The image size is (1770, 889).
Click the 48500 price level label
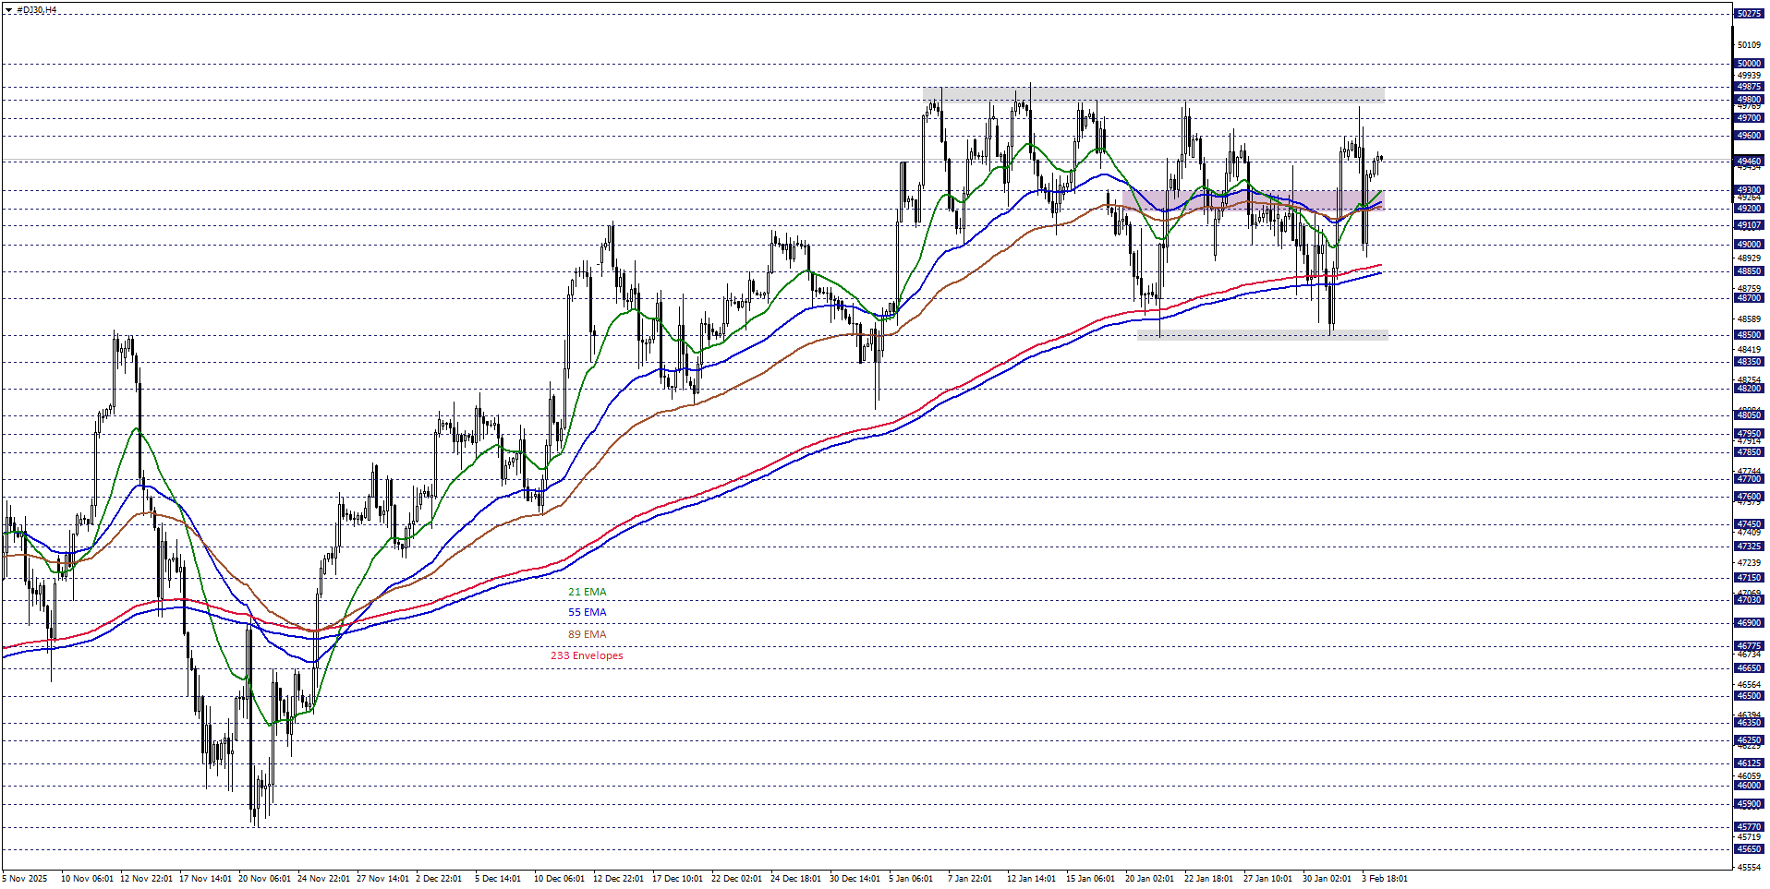1749,335
